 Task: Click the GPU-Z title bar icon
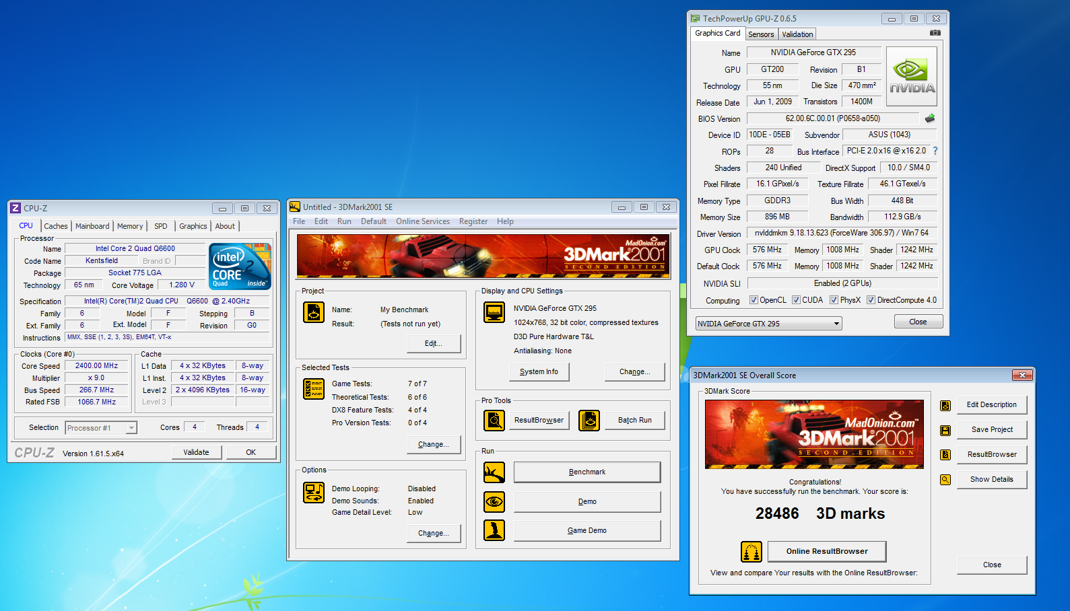click(x=696, y=18)
